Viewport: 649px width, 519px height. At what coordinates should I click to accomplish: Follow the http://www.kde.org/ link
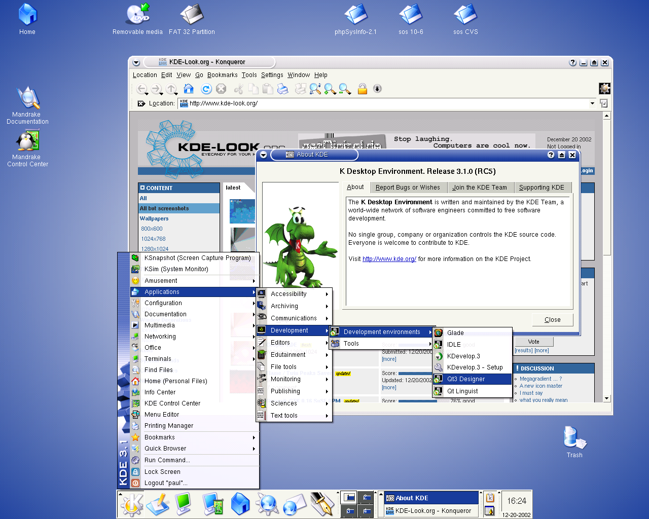pyautogui.click(x=389, y=259)
